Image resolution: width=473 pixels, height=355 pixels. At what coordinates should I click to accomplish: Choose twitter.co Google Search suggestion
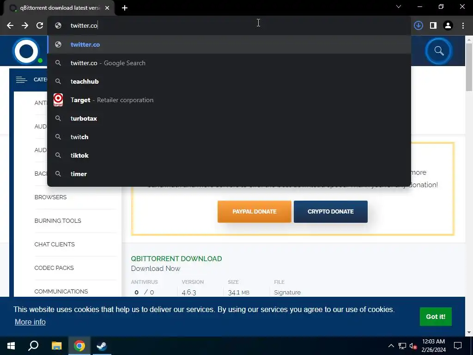tap(229, 63)
